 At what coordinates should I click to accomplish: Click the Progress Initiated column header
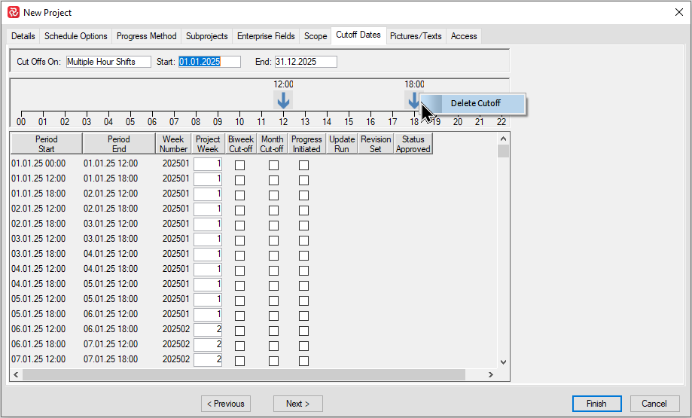pyautogui.click(x=306, y=144)
